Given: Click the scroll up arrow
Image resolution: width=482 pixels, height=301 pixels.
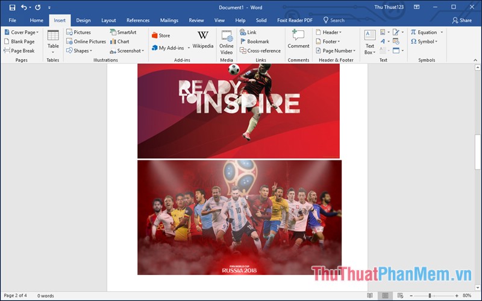Looking at the screenshot, I should click(477, 67).
